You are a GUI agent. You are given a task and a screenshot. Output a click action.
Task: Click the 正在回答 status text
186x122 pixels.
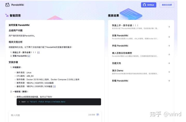pos(92,115)
